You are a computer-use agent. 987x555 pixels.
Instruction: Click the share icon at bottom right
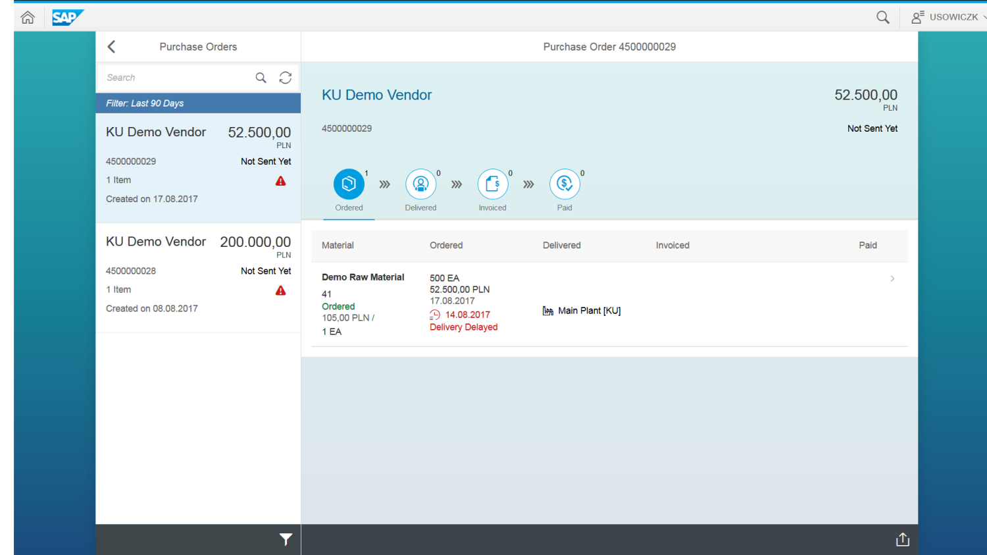(902, 539)
